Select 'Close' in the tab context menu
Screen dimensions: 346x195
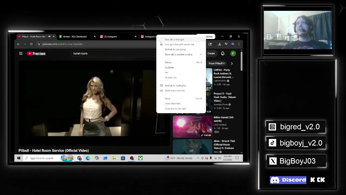[181, 99]
